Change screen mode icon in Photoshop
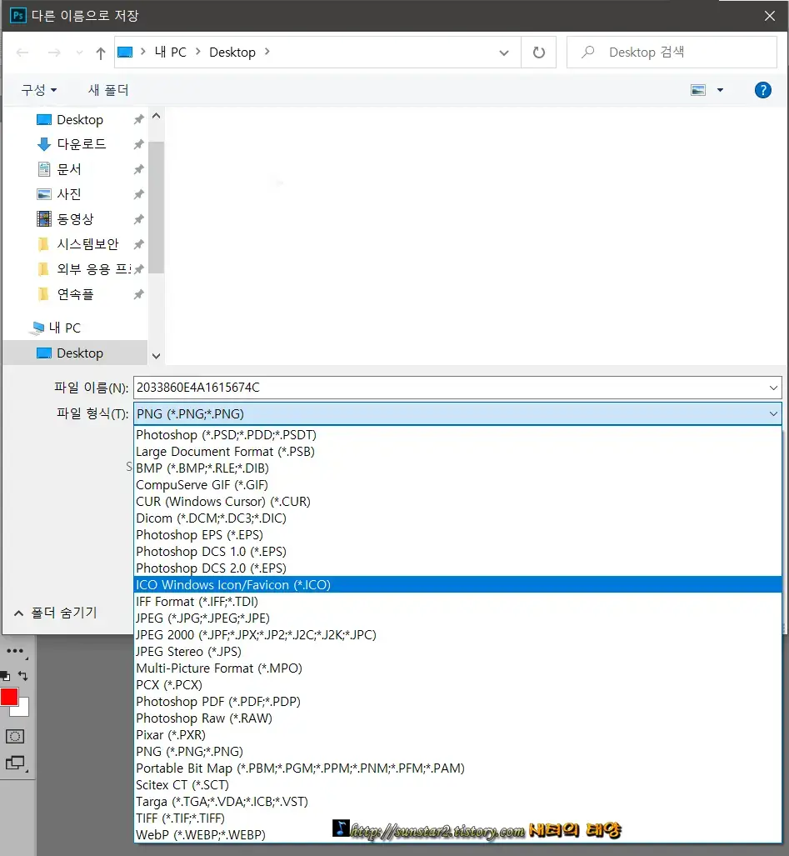Screen dimensions: 789x856 [15, 763]
